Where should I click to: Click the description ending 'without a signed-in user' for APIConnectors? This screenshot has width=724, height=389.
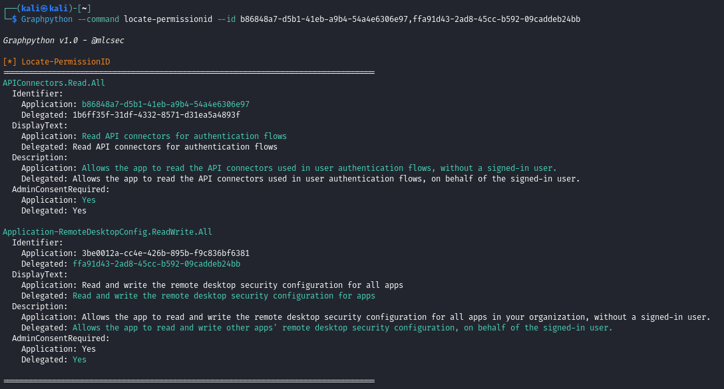319,168
